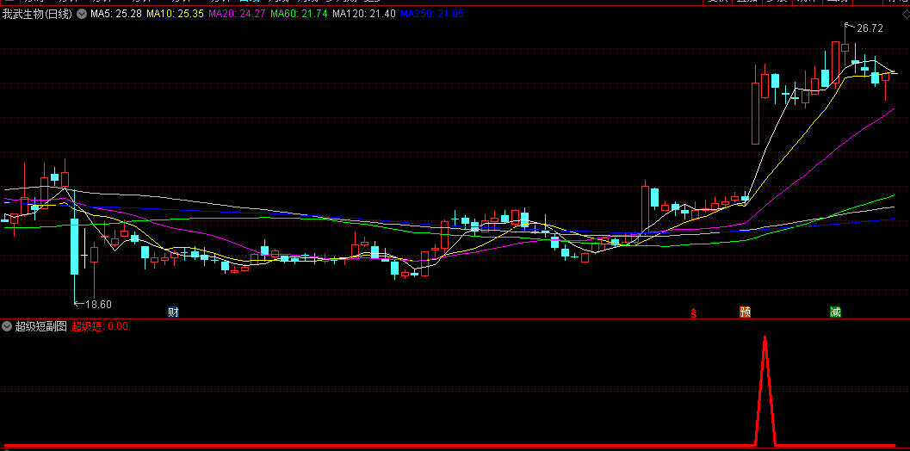Screen dimensions: 910x451
Task: Select the green MA60: 21.74 label
Action: (299, 14)
